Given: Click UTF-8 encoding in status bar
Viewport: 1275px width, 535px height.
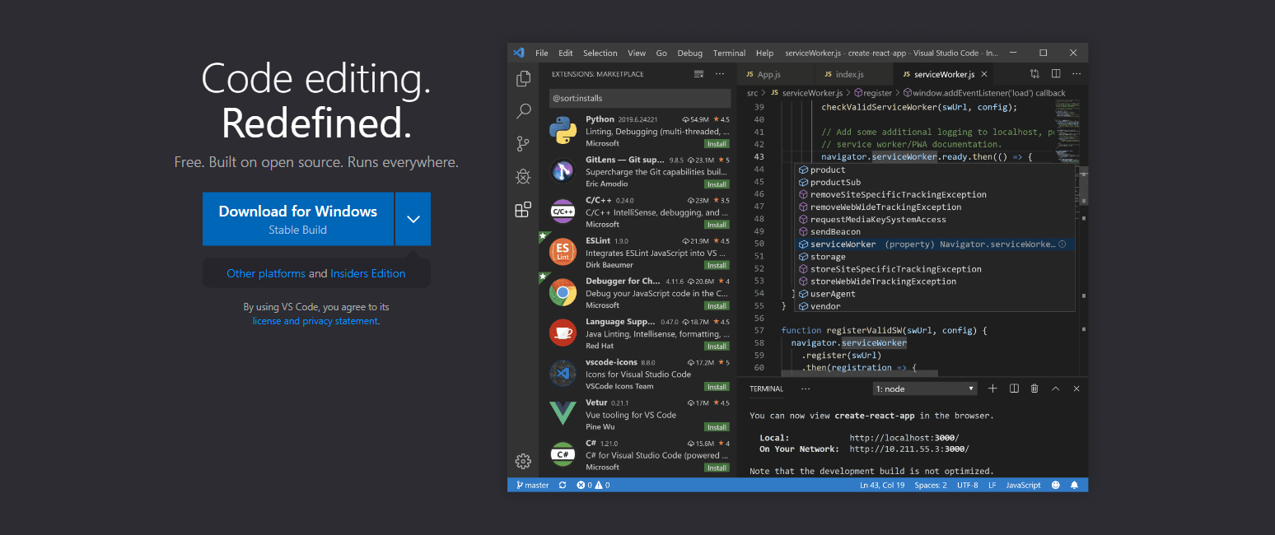Looking at the screenshot, I should [968, 486].
